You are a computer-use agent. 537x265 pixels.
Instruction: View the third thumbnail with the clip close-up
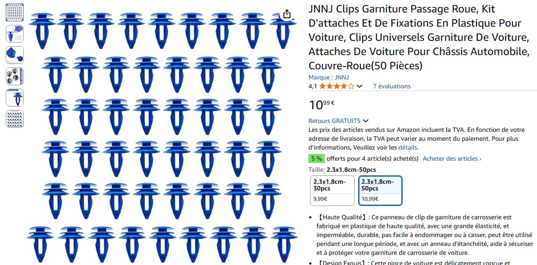pos(15,55)
